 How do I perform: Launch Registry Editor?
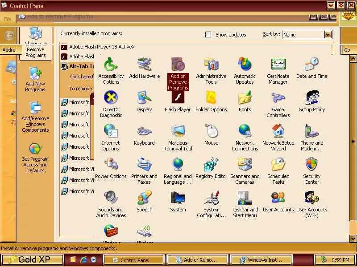[211, 168]
